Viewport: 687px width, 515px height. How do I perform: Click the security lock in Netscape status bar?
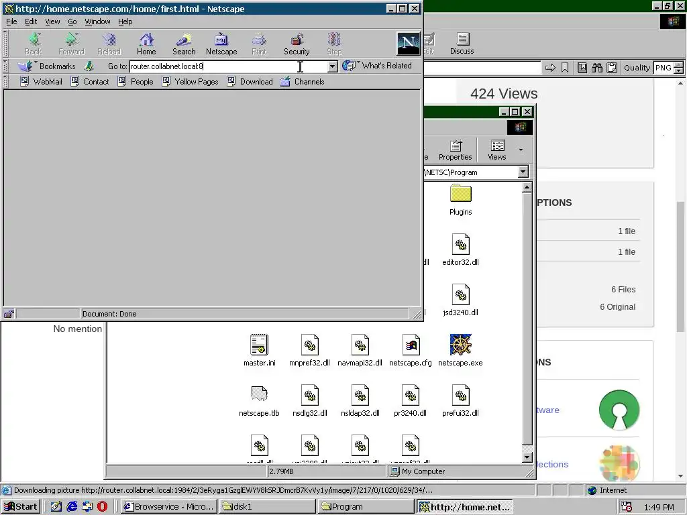coord(9,314)
